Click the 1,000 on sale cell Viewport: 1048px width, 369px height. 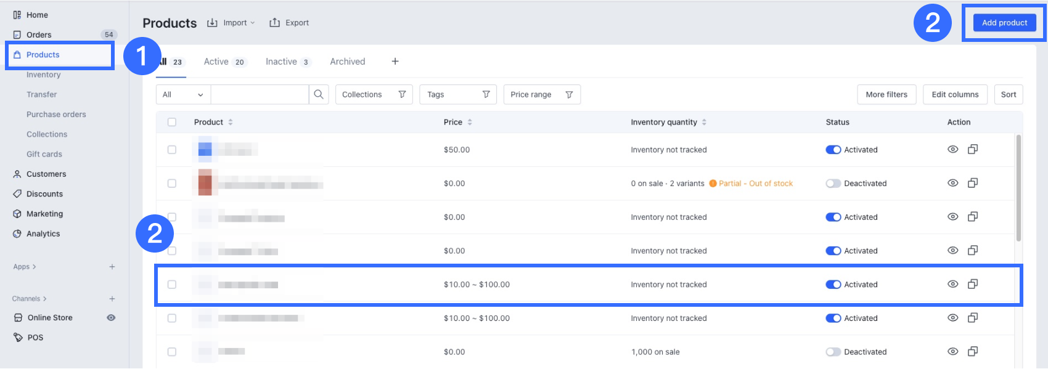point(655,352)
